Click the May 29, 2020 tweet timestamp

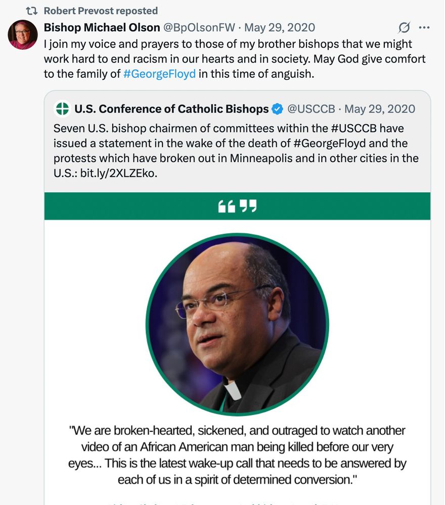click(x=280, y=28)
